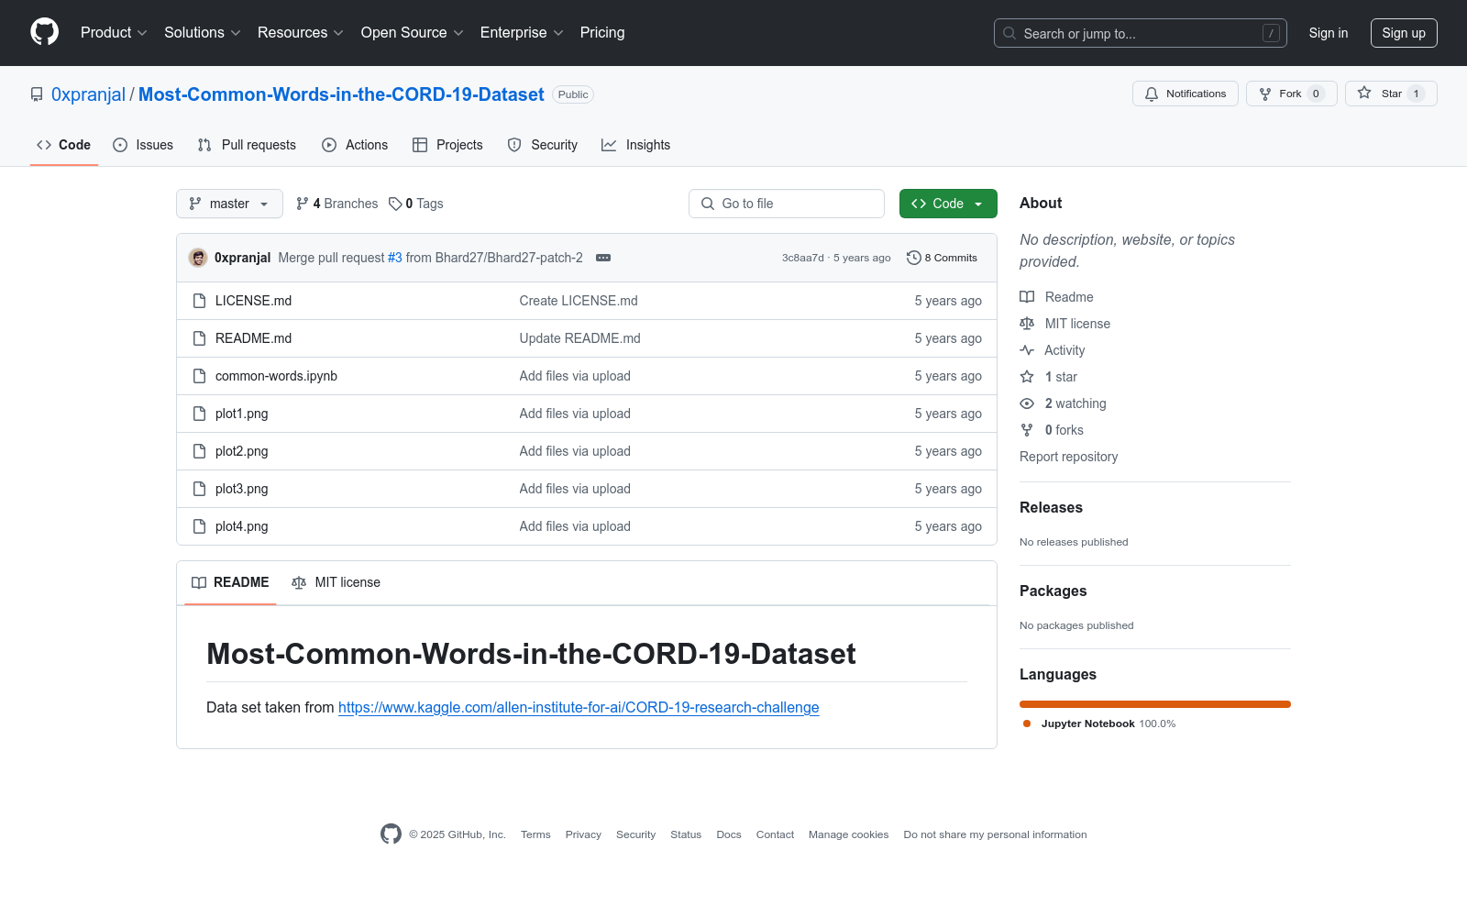Open pull request #3 link
Viewport: 1467px width, 917px height.
(x=395, y=258)
